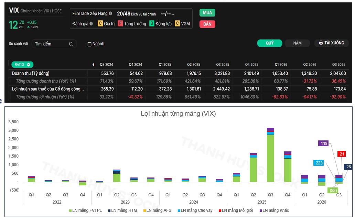355x218 pixels.
Task: Click negative growth cell -94.17%
Action: 309,97
